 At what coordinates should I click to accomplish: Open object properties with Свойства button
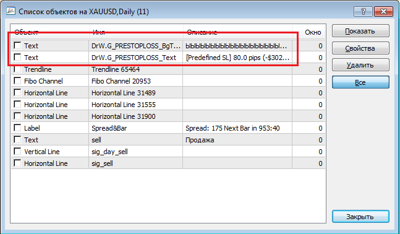click(x=360, y=48)
